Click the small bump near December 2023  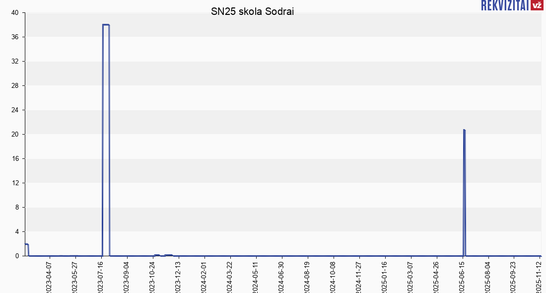point(169,255)
